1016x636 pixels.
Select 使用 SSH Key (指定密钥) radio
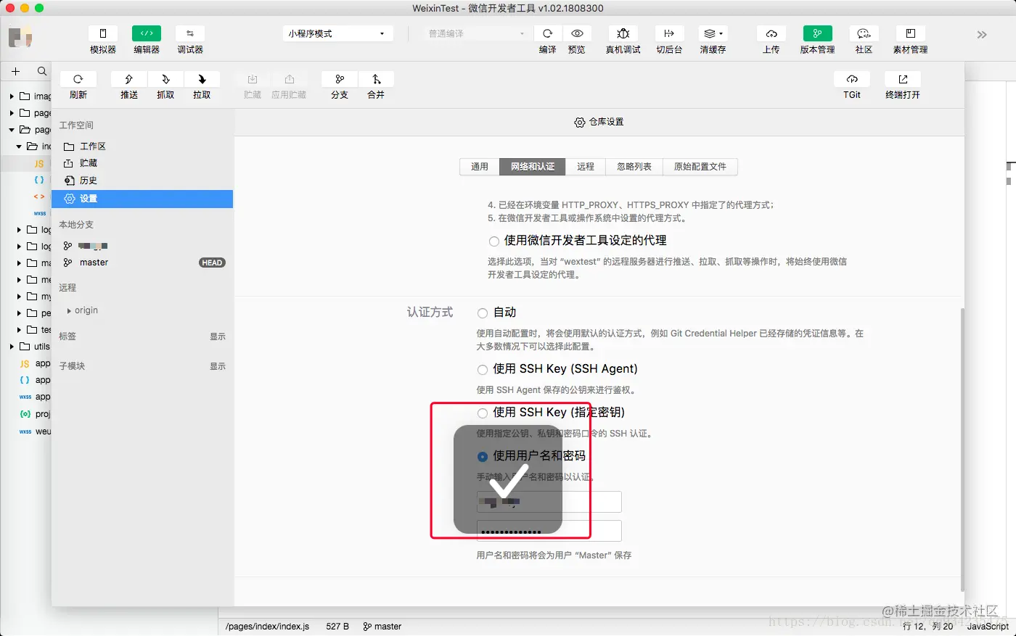pyautogui.click(x=483, y=413)
